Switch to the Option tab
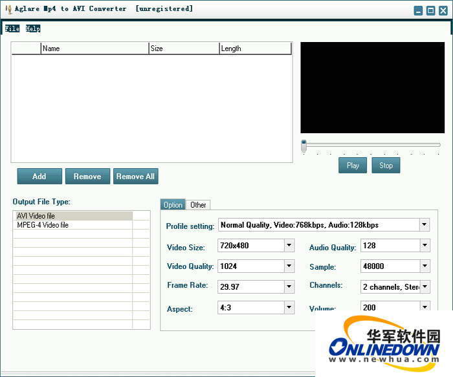453x377 pixels. click(173, 204)
